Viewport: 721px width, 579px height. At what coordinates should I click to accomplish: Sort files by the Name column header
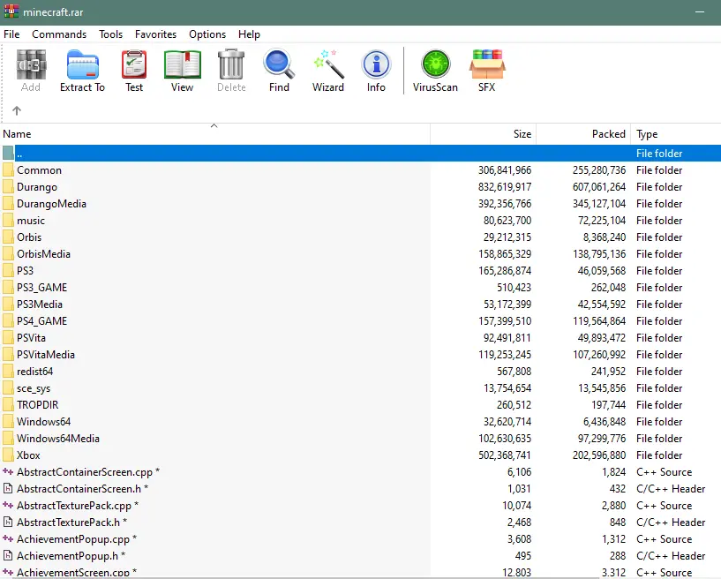214,134
